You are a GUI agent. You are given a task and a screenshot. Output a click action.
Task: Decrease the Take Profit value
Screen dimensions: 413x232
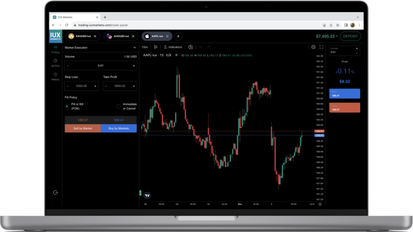[106, 86]
